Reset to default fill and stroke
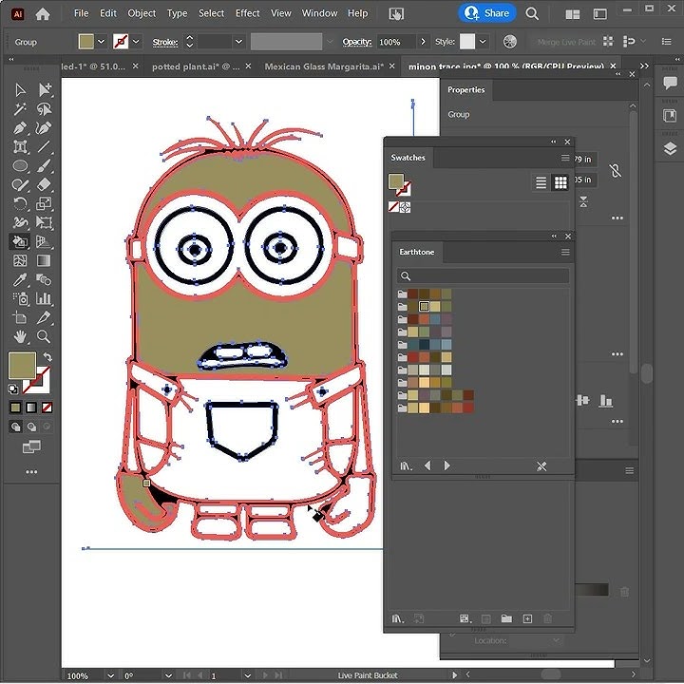Screen dimensions: 684x684 (13, 389)
